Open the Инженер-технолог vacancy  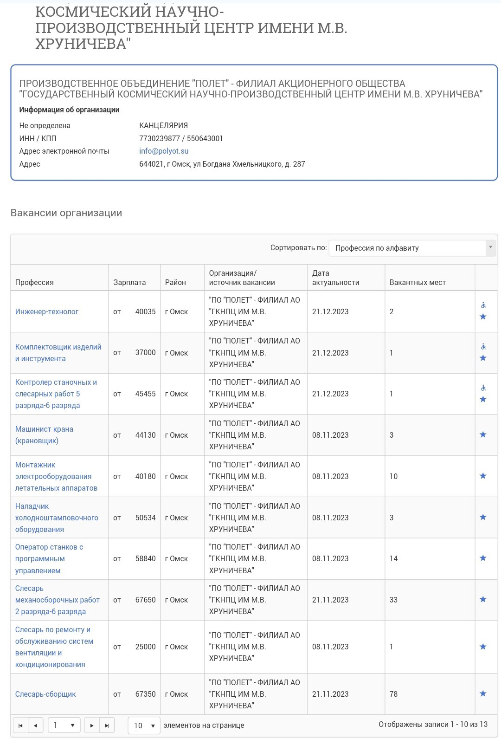[47, 311]
